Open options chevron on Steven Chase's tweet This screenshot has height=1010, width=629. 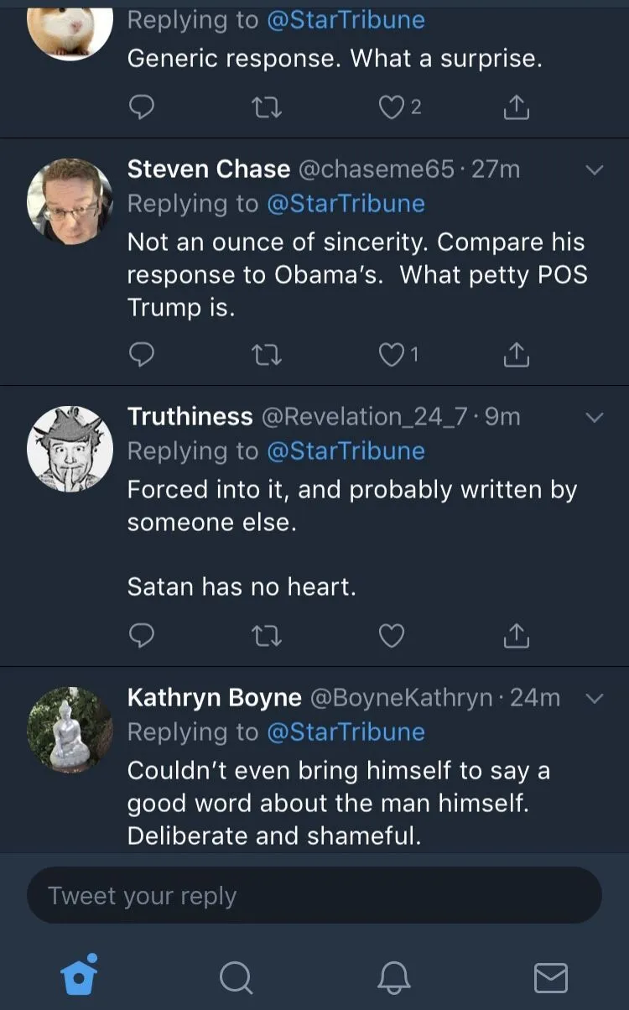594,170
